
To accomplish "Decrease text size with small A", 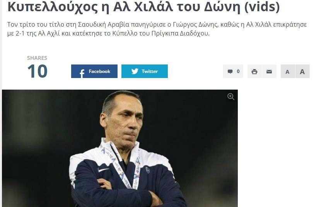I will coord(288,71).
